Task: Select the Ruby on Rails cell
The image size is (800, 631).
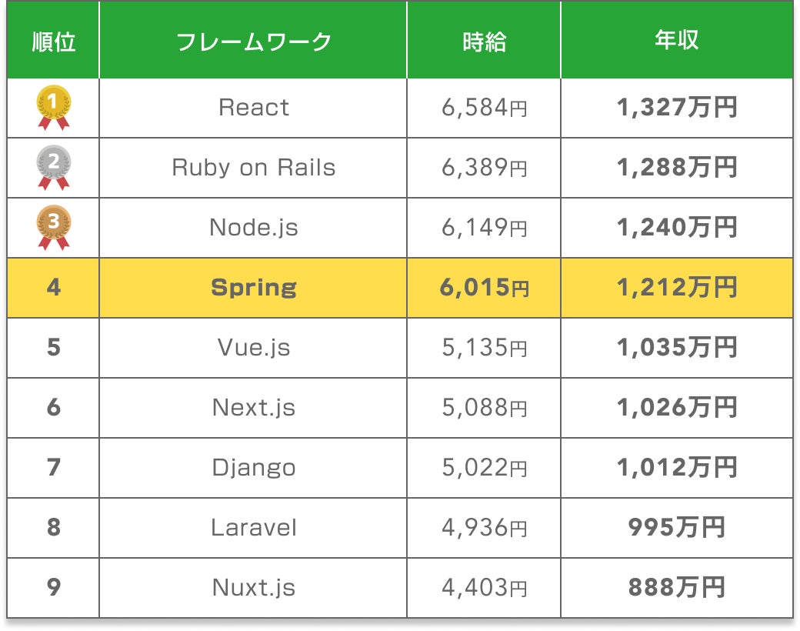Action: coord(254,168)
